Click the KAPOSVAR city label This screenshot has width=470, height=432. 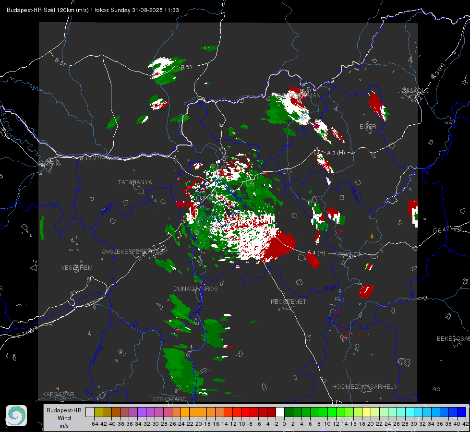(x=58, y=394)
